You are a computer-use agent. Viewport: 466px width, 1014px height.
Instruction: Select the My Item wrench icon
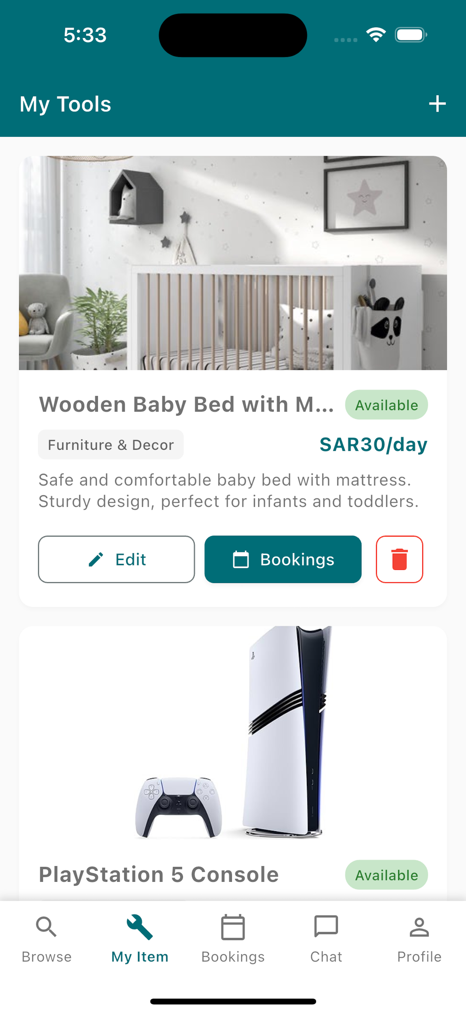[139, 927]
